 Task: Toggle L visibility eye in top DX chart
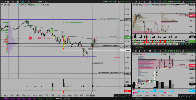[x=179, y=2]
